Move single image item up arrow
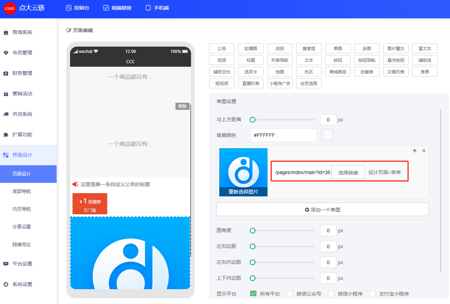Image resolution: width=450 pixels, height=304 pixels. (x=415, y=151)
